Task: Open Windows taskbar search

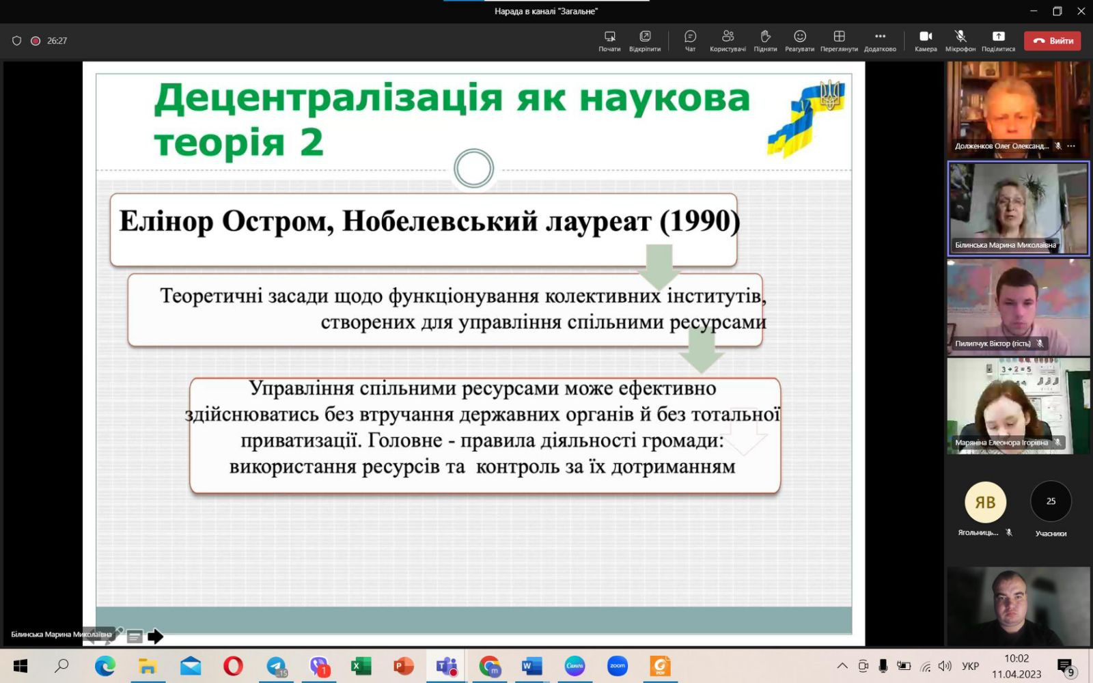Action: 61,666
